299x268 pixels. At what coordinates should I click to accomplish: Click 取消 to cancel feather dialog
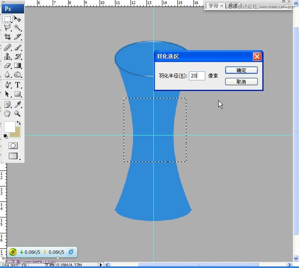coord(241,82)
